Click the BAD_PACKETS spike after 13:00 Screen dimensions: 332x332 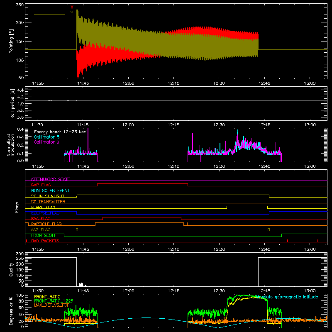(318, 241)
